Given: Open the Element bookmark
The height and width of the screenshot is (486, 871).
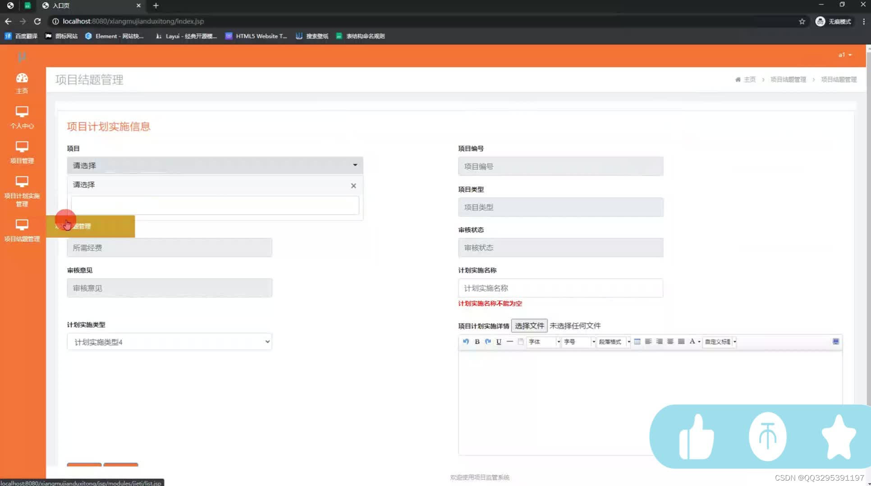Looking at the screenshot, I should click(115, 36).
